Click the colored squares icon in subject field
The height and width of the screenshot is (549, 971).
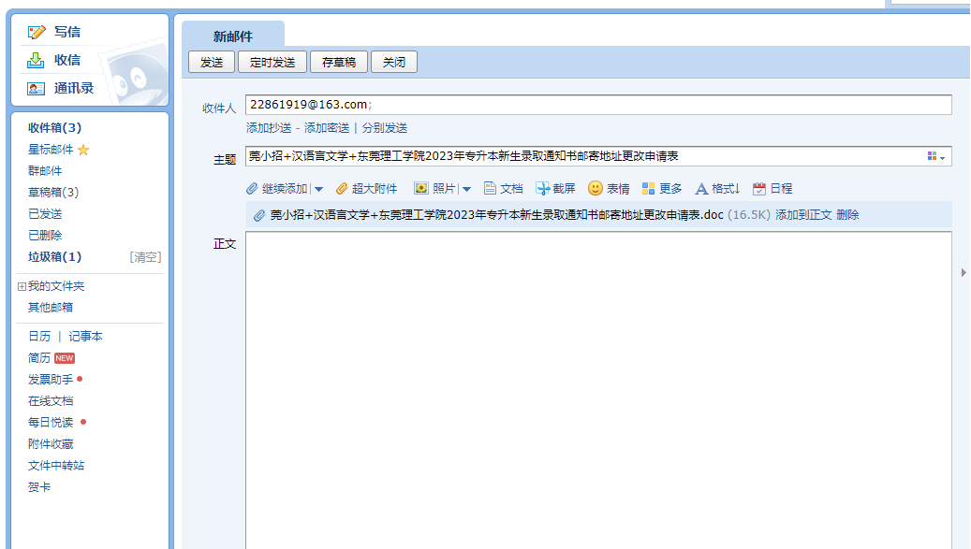coord(932,156)
